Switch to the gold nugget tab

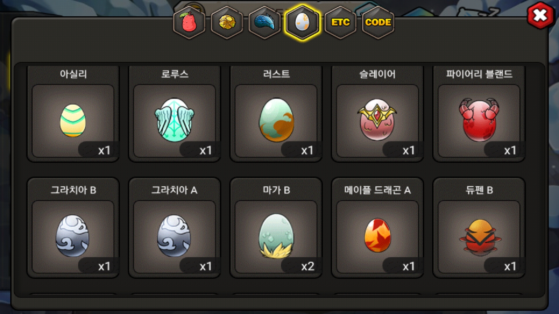[227, 22]
